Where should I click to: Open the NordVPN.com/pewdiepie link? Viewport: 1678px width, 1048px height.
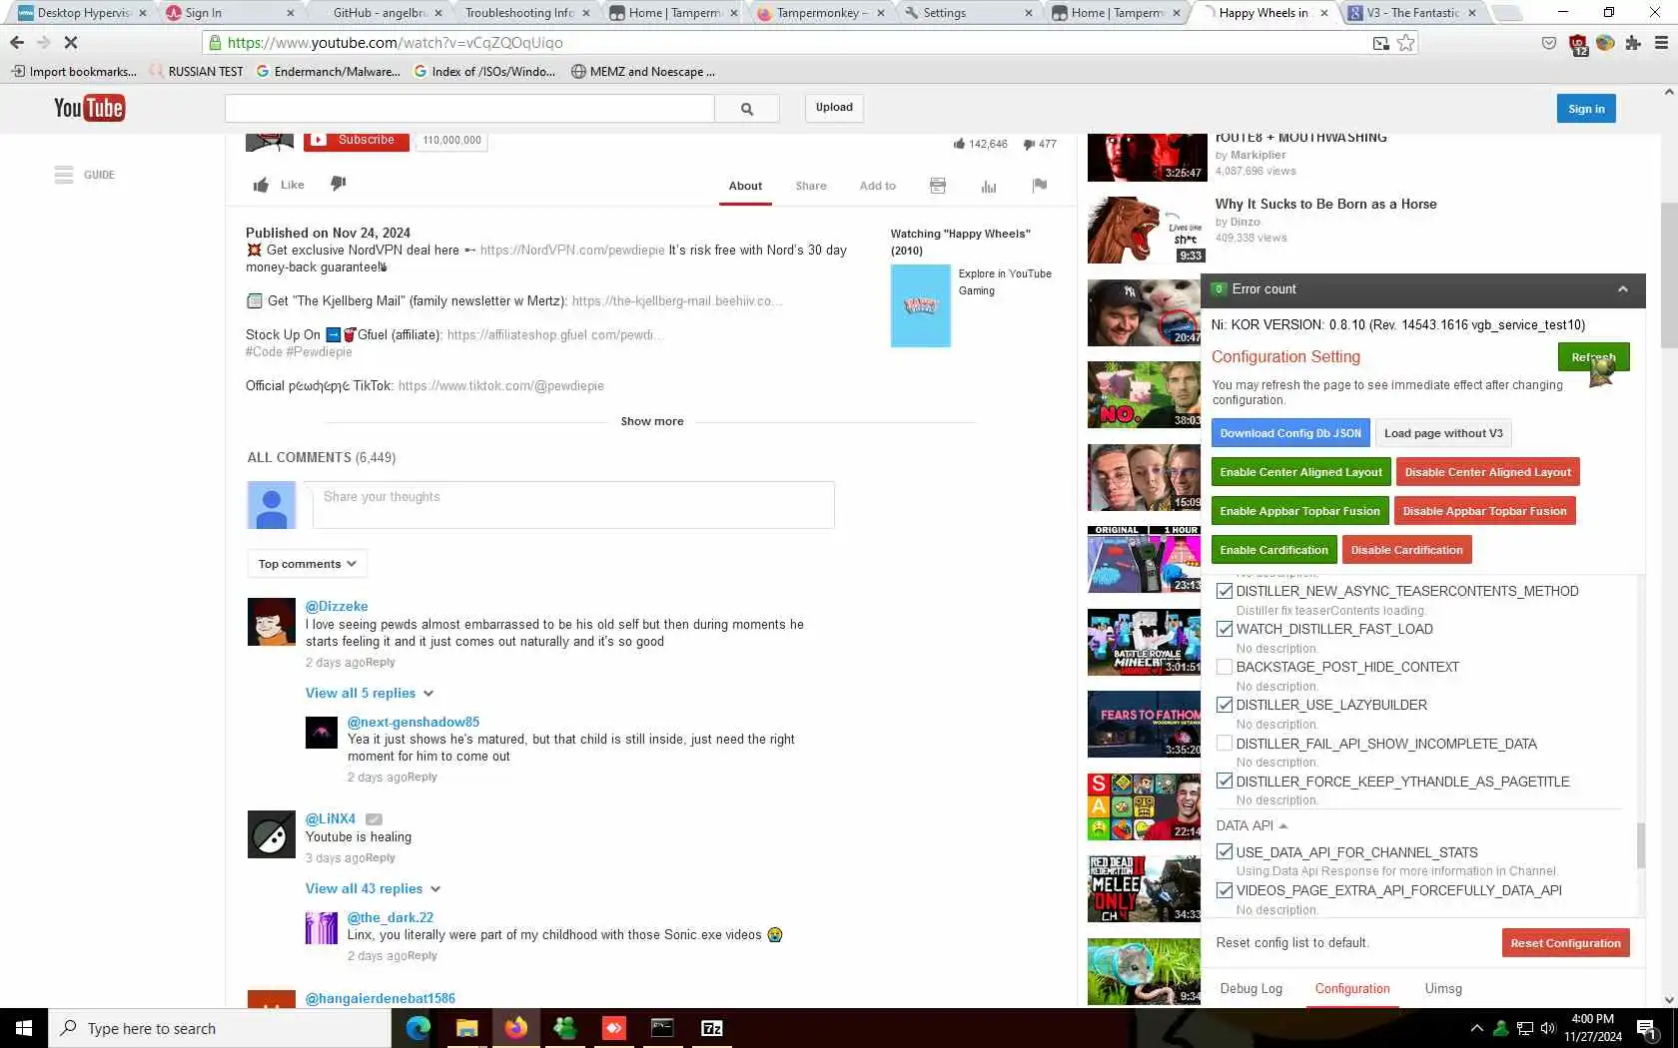pyautogui.click(x=572, y=251)
